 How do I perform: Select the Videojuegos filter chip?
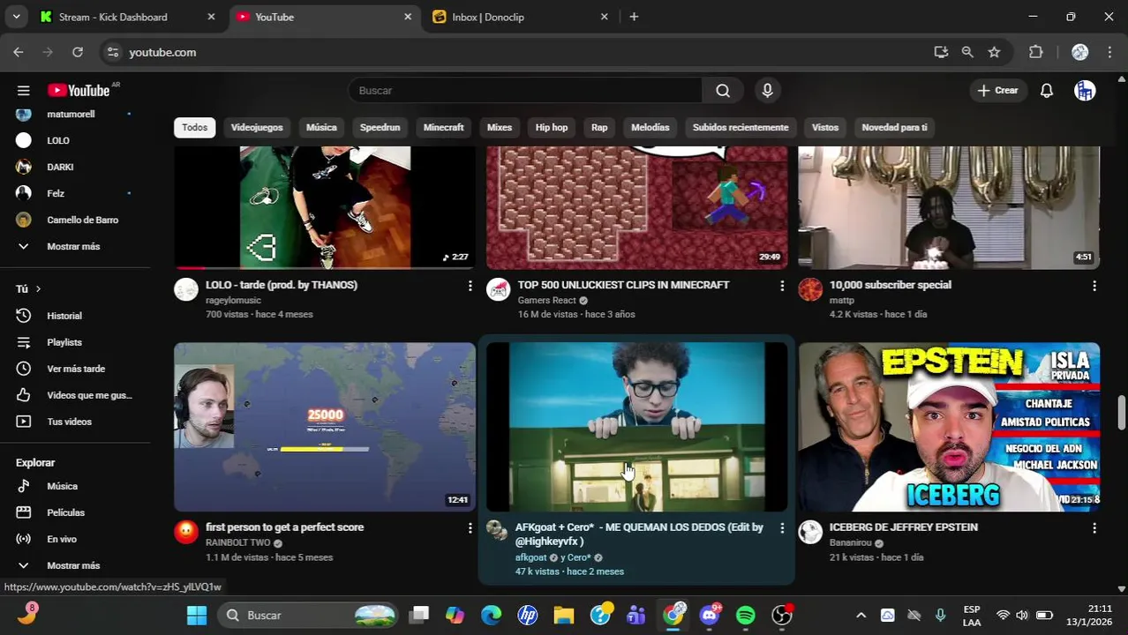tap(257, 127)
